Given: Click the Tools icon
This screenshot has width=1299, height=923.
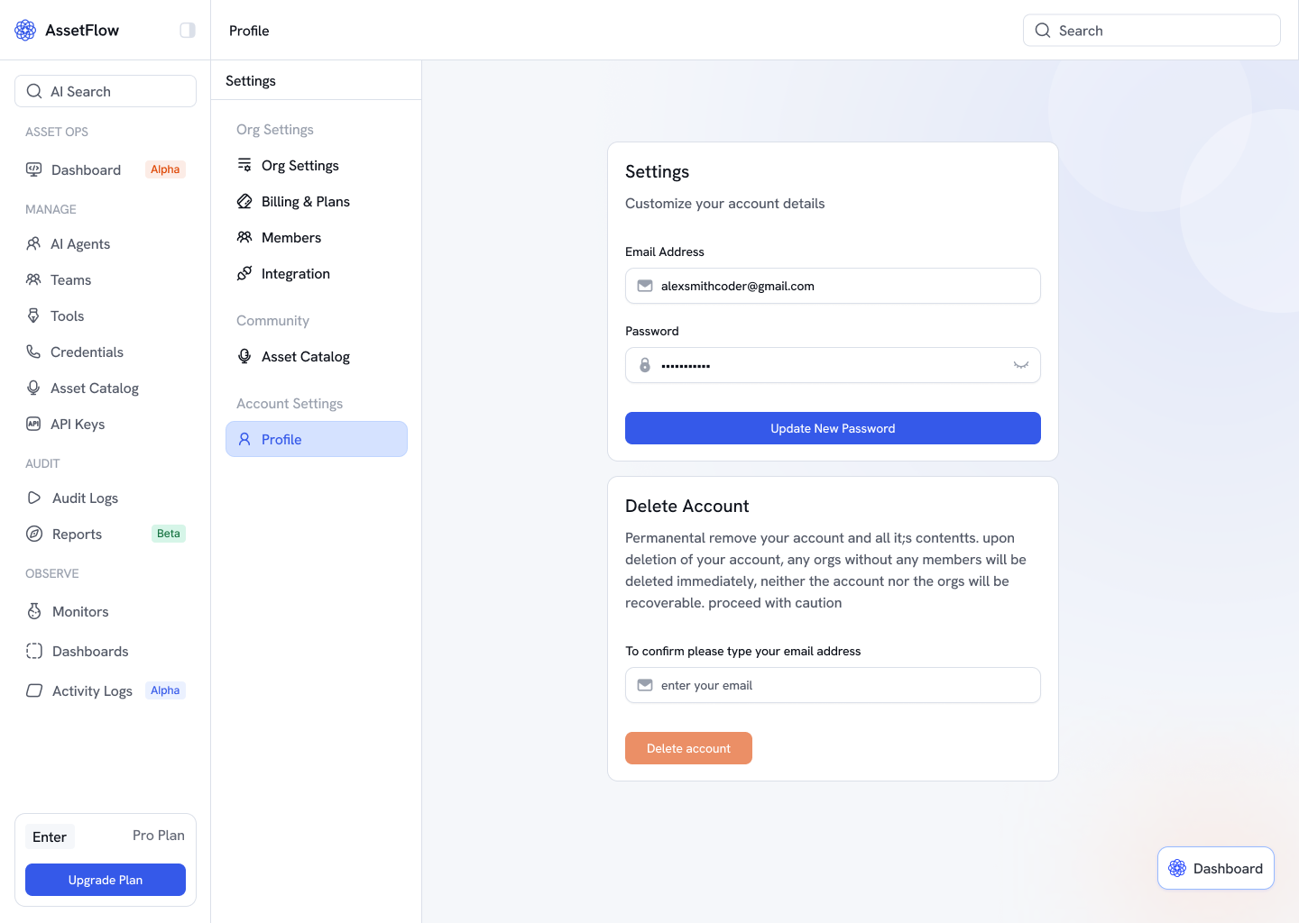Looking at the screenshot, I should click(x=33, y=315).
